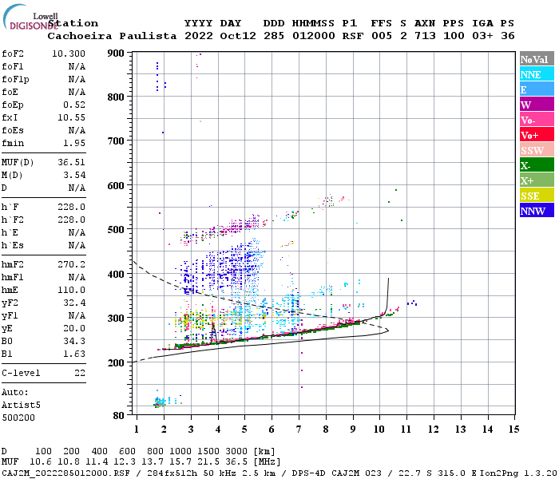Screen dimensions: 559x479
Task: Select the X- dark green legend swatch
Action: [x=537, y=165]
